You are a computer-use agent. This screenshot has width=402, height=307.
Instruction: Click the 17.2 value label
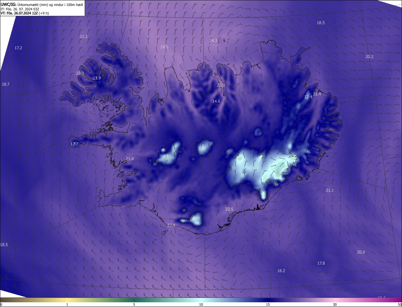(x=18, y=48)
